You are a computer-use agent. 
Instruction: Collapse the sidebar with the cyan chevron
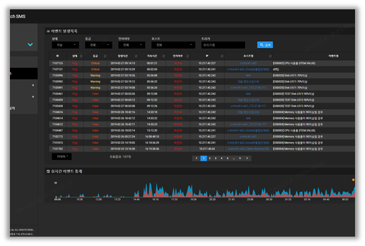point(30,45)
